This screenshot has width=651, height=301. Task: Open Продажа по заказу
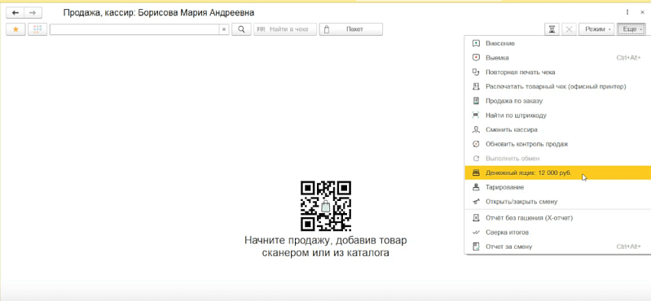coord(557,101)
